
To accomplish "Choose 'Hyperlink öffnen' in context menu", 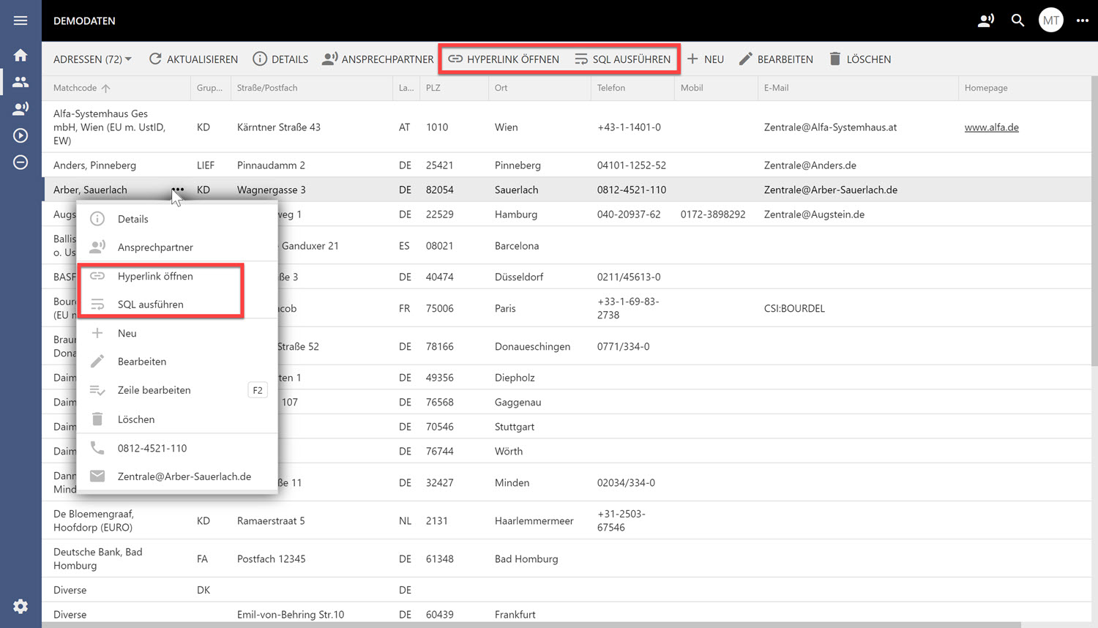I will pyautogui.click(x=155, y=276).
